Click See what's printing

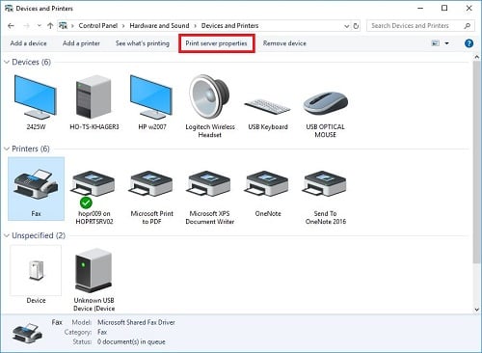pos(143,43)
